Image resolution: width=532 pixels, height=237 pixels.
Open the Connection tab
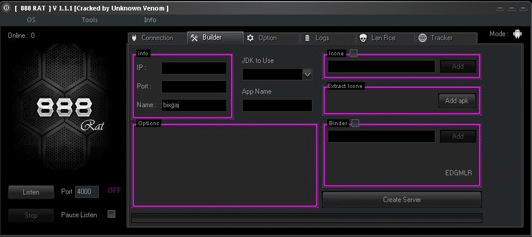[157, 38]
